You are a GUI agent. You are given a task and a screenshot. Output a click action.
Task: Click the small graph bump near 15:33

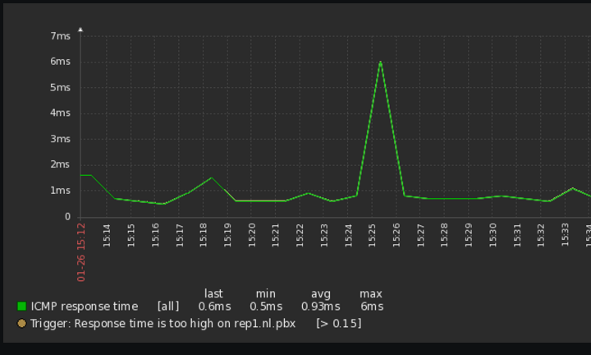pyautogui.click(x=573, y=188)
